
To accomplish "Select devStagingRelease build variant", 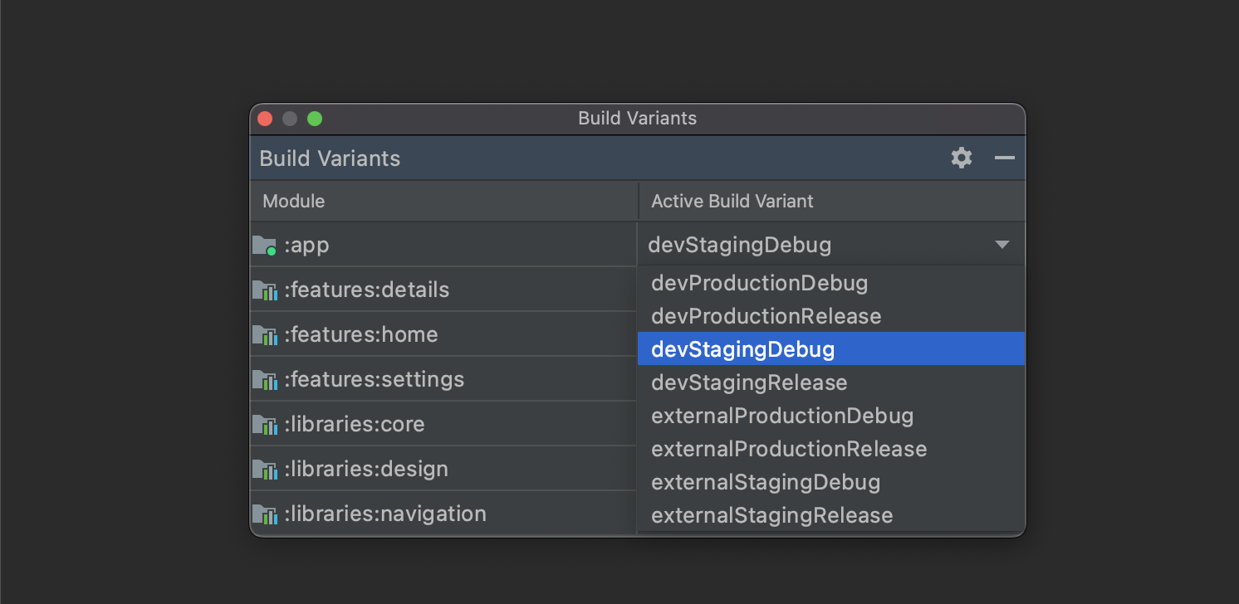I will tap(749, 382).
